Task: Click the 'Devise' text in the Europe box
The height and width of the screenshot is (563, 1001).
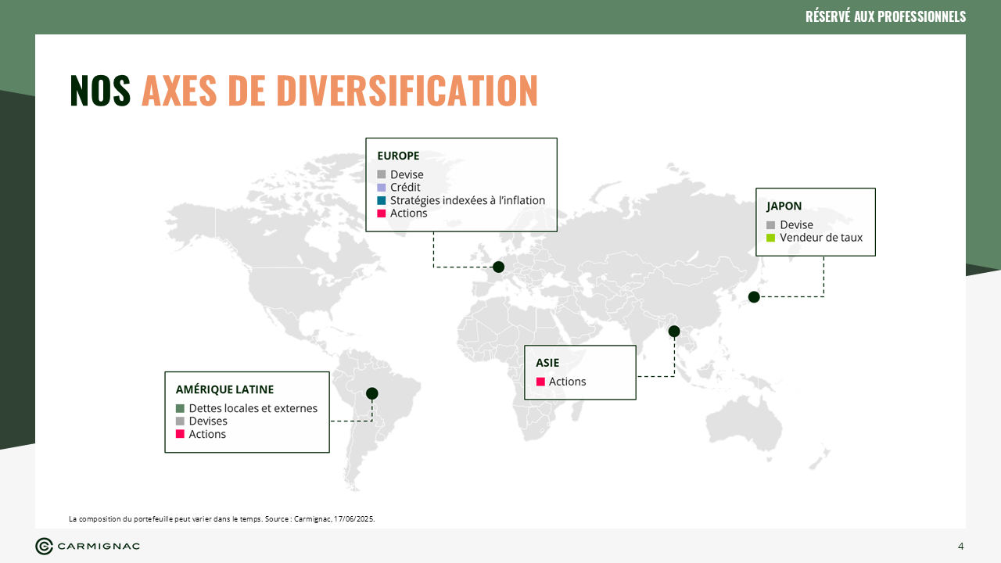Action: 407,175
